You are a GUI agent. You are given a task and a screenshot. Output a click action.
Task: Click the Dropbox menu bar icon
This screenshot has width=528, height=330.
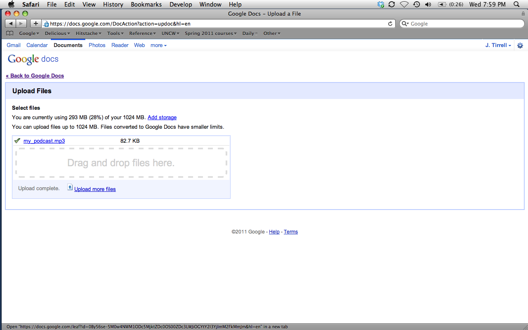click(380, 5)
